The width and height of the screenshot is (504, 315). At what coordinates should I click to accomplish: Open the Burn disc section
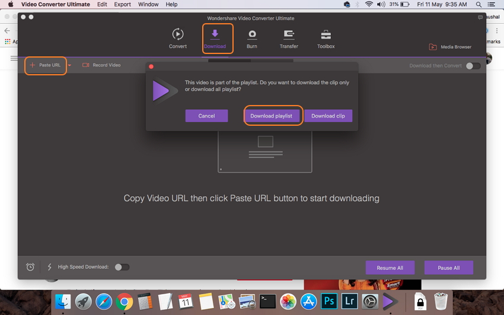(x=252, y=38)
